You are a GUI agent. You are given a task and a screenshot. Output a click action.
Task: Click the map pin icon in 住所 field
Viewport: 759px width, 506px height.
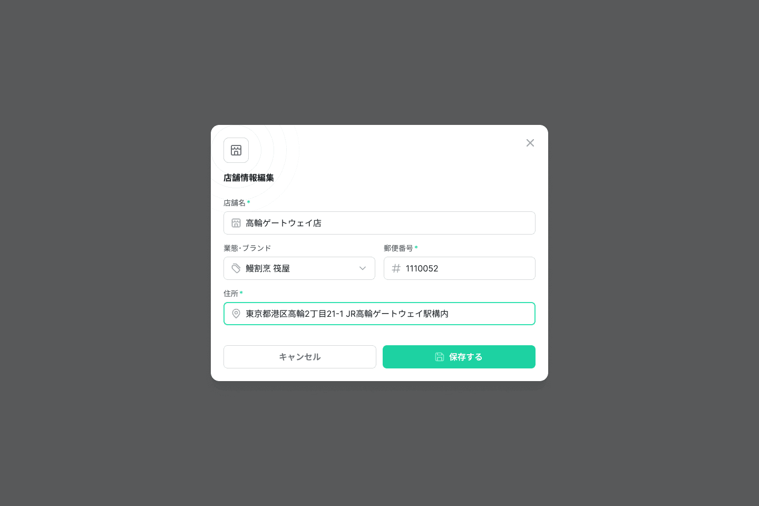pos(236,314)
